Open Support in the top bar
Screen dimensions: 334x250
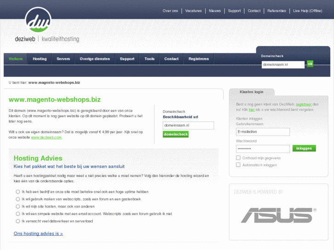(234, 11)
